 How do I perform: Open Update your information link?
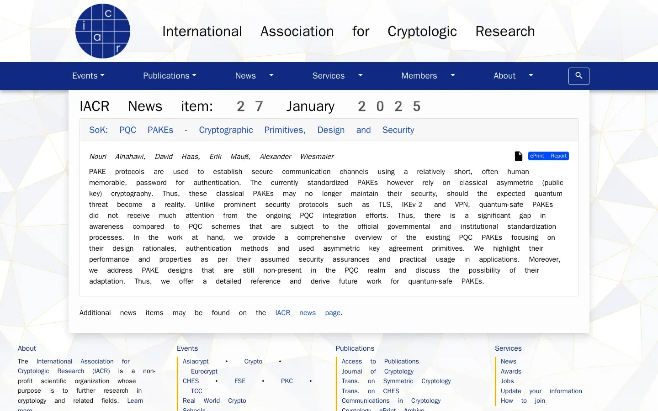point(541,391)
